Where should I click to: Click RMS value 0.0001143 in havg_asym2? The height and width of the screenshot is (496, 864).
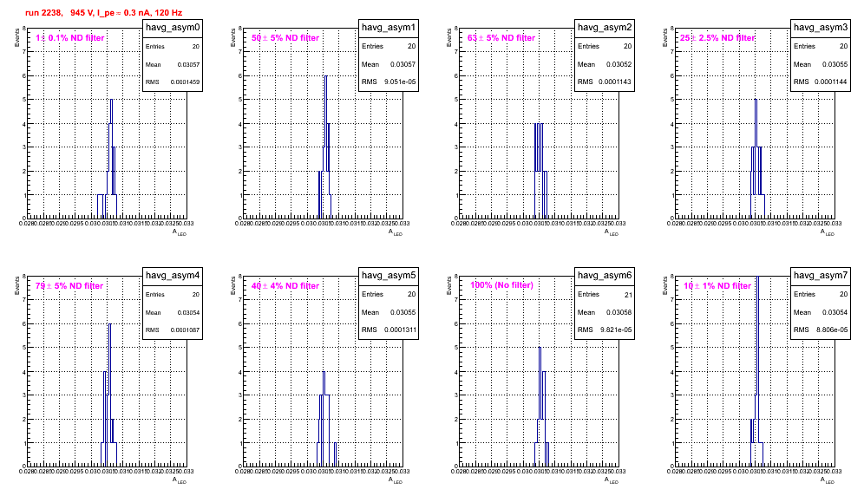click(x=615, y=82)
